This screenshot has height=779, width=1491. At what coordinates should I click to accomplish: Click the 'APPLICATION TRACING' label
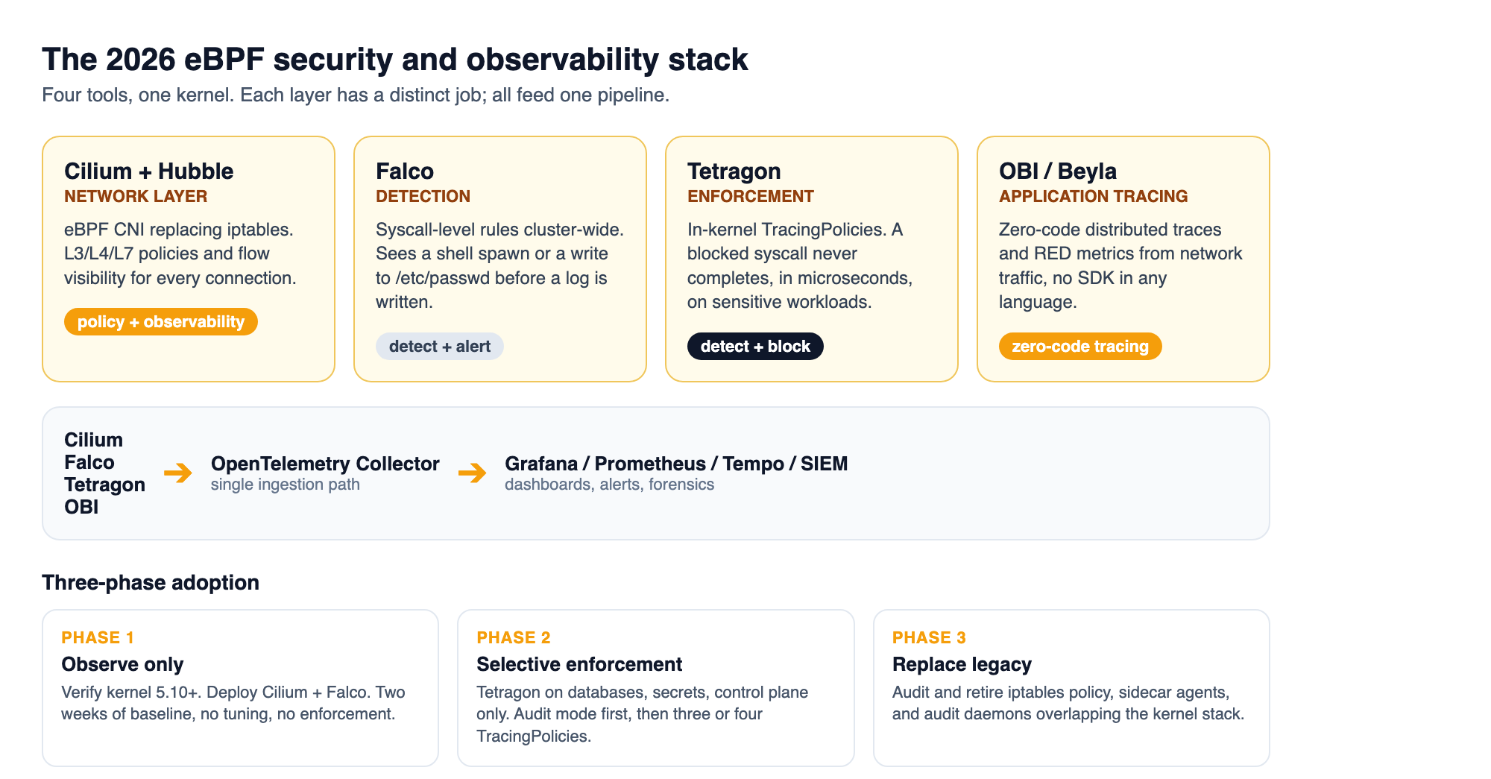click(x=1093, y=197)
